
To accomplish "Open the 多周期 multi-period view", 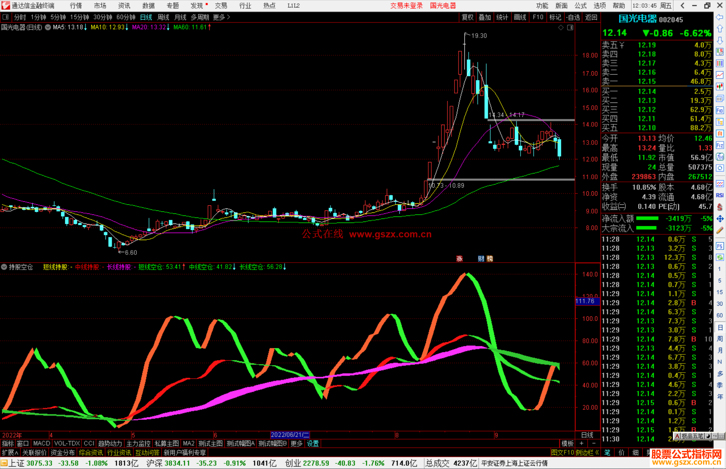I will (x=200, y=17).
